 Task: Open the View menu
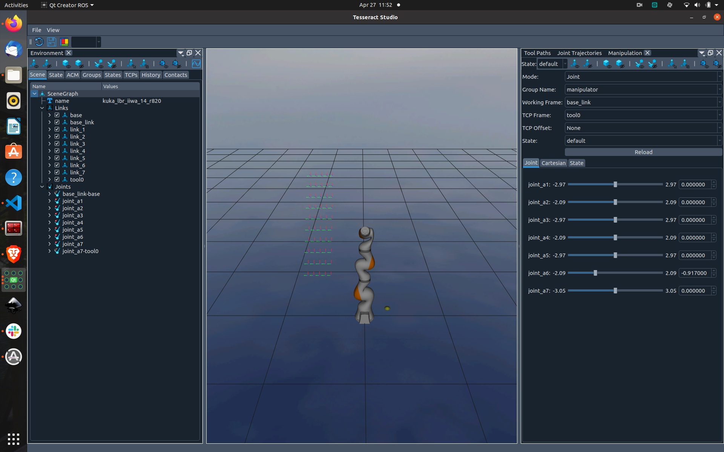coord(53,30)
